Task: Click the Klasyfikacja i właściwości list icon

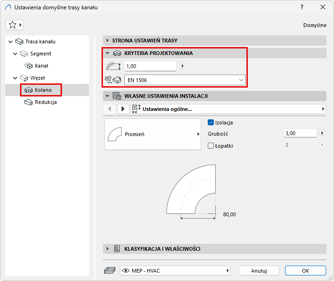Action: coord(117,249)
